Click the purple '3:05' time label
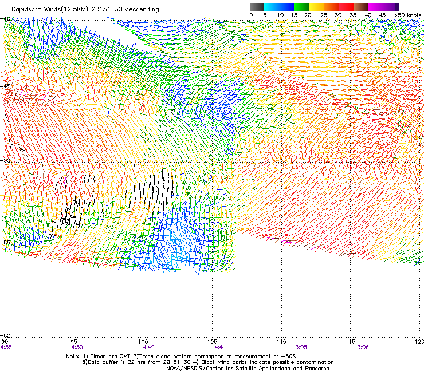This screenshot has width=424, height=372. [x=301, y=347]
